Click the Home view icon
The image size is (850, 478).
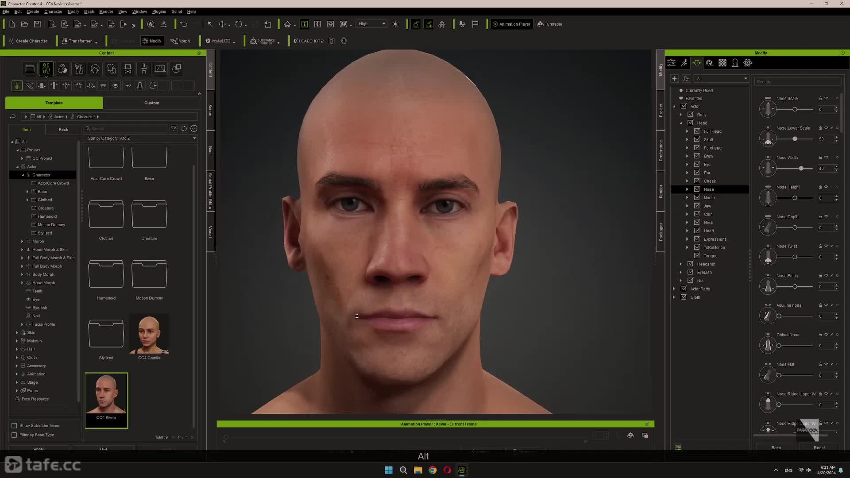pos(287,24)
